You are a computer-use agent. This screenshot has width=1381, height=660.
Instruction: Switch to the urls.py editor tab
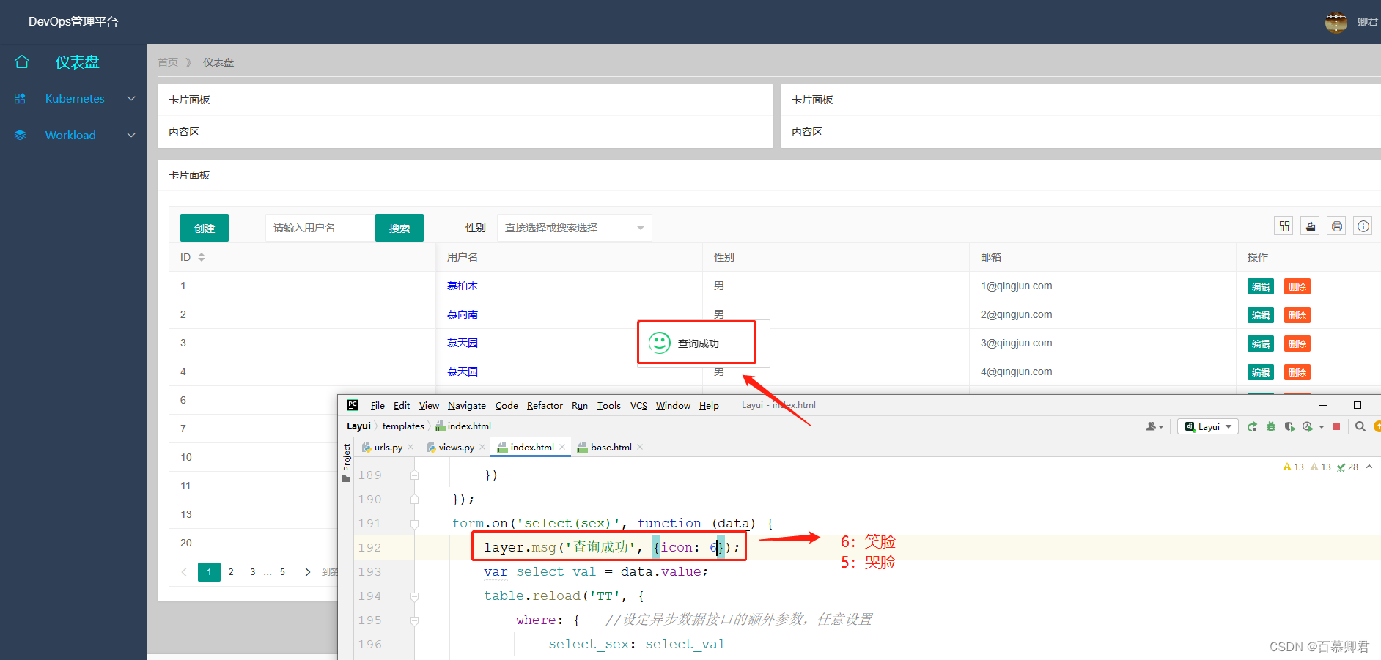point(388,447)
